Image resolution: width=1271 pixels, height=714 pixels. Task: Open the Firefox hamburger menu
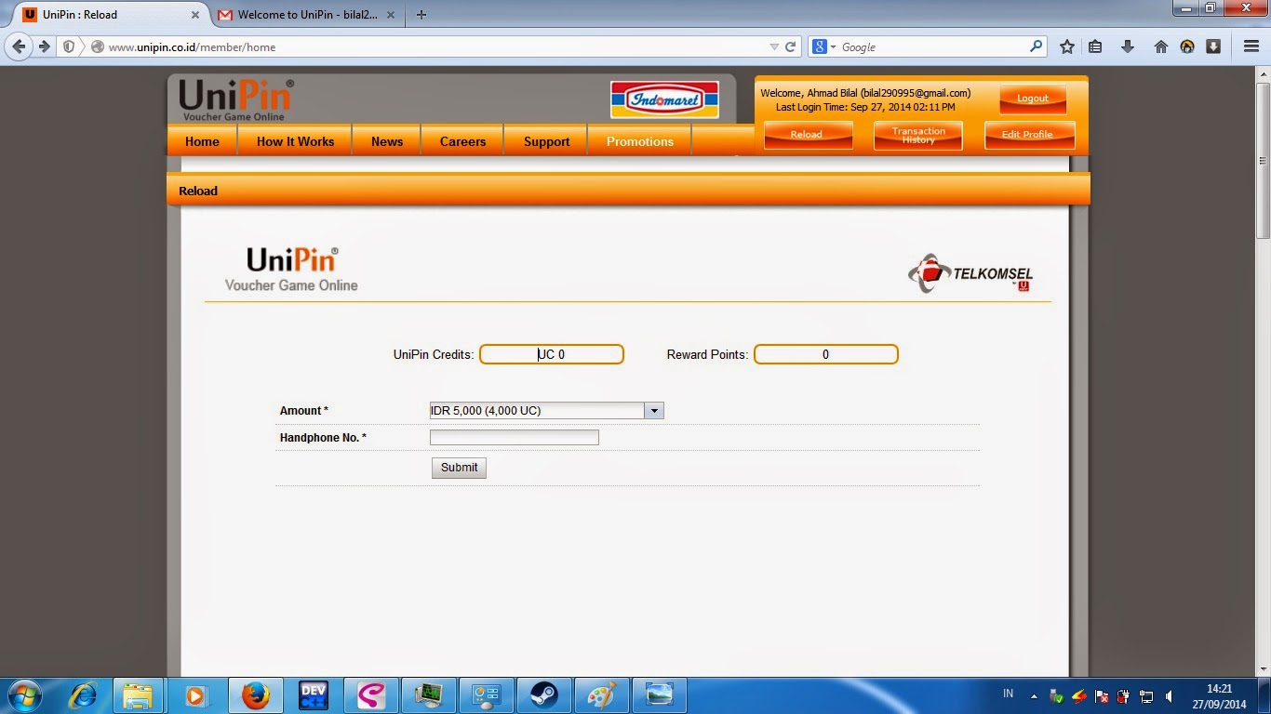(1251, 46)
